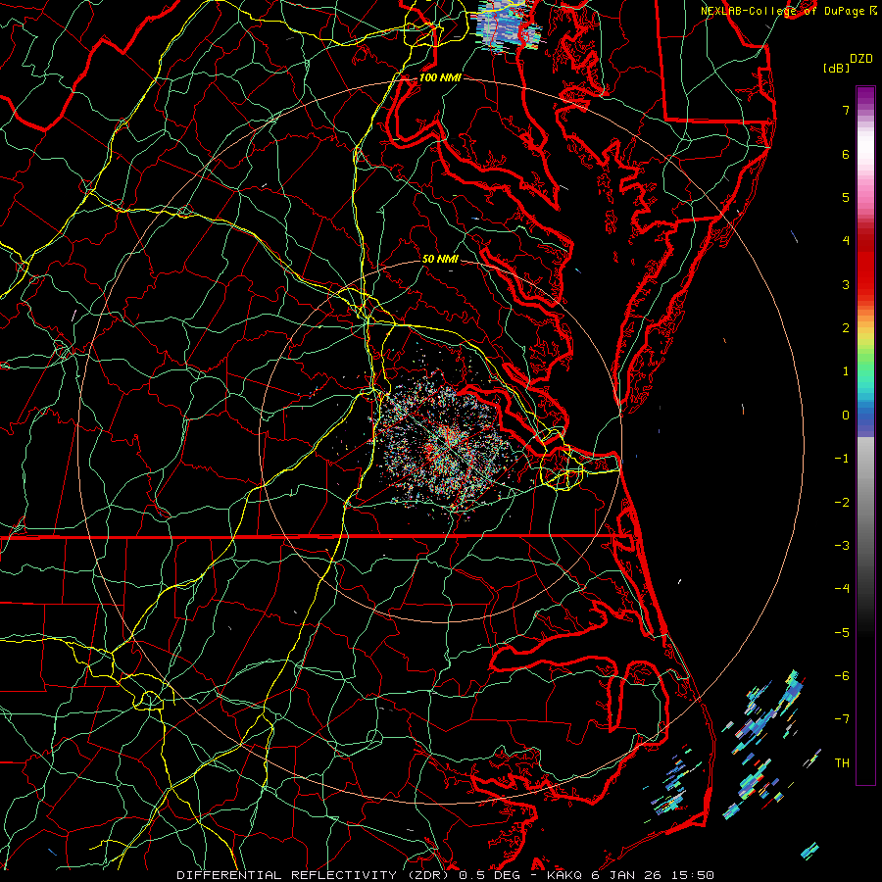Click the 5 value on the scale
The width and height of the screenshot is (882, 882).
click(x=846, y=197)
